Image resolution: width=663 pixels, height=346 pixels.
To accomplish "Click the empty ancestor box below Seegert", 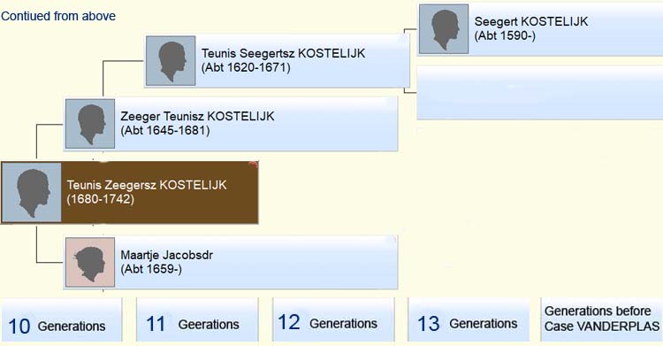I will point(539,93).
